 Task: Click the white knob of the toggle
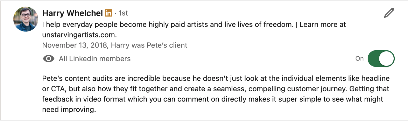pyautogui.click(x=386, y=59)
